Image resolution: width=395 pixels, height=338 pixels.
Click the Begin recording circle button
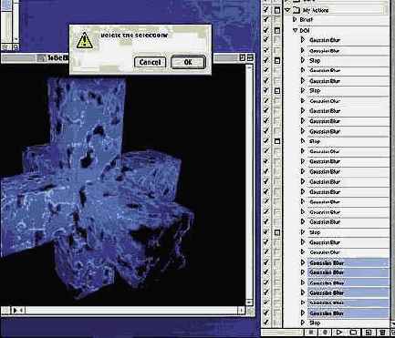tap(325, 333)
